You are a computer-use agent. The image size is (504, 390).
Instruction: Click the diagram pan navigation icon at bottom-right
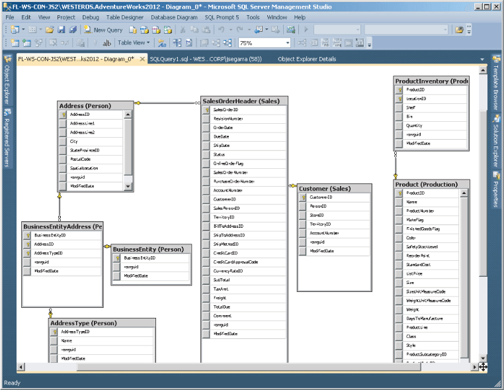pos(483,366)
